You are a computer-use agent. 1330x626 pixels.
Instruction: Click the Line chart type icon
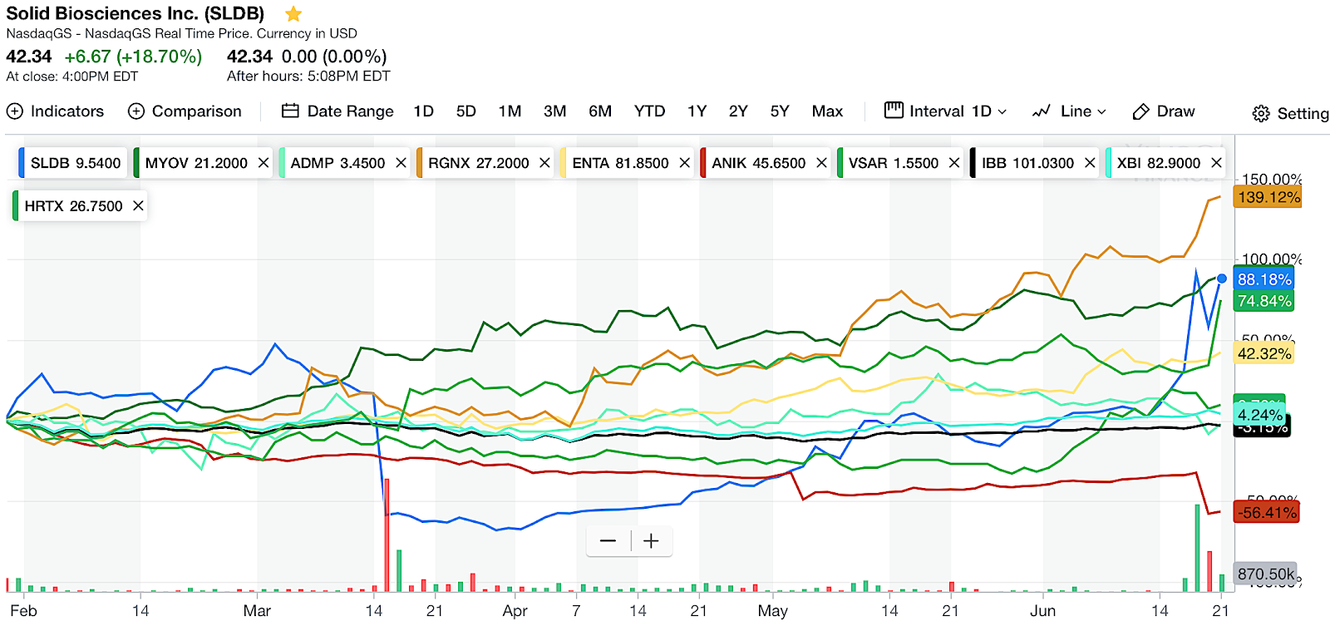[1042, 111]
